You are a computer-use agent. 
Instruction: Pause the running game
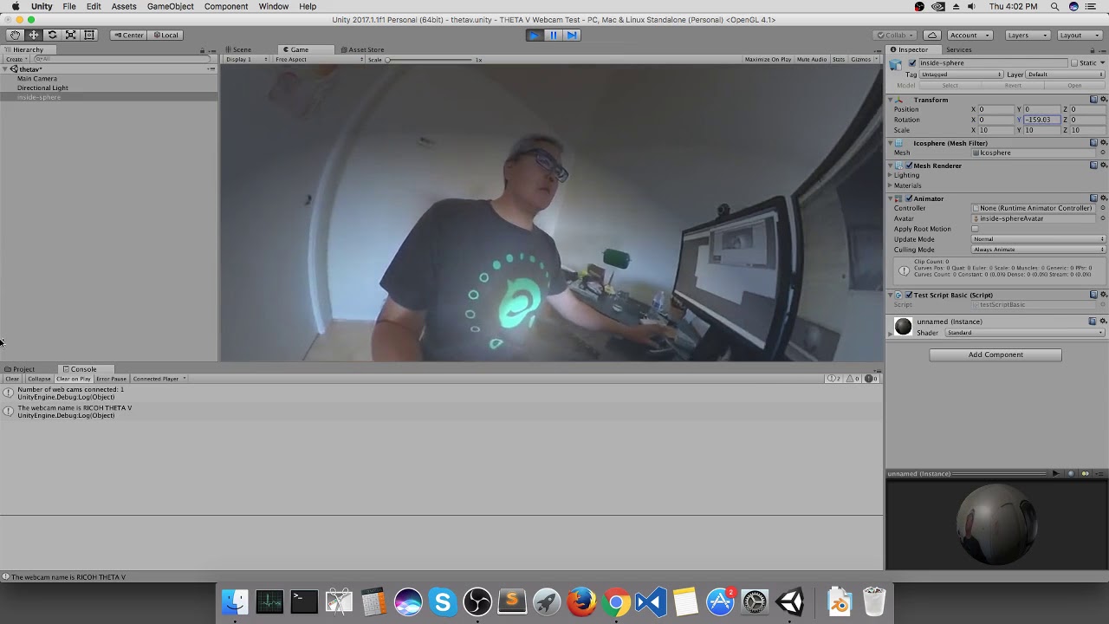point(553,36)
